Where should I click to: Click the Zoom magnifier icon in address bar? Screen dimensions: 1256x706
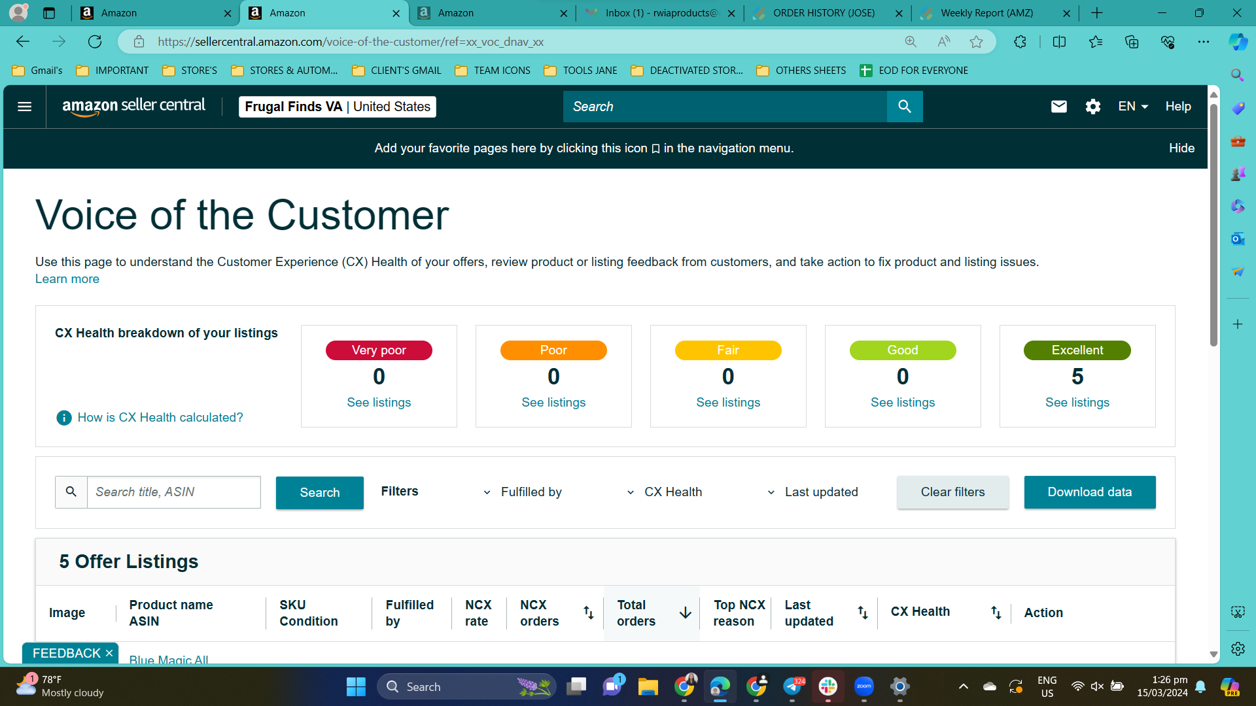[911, 42]
